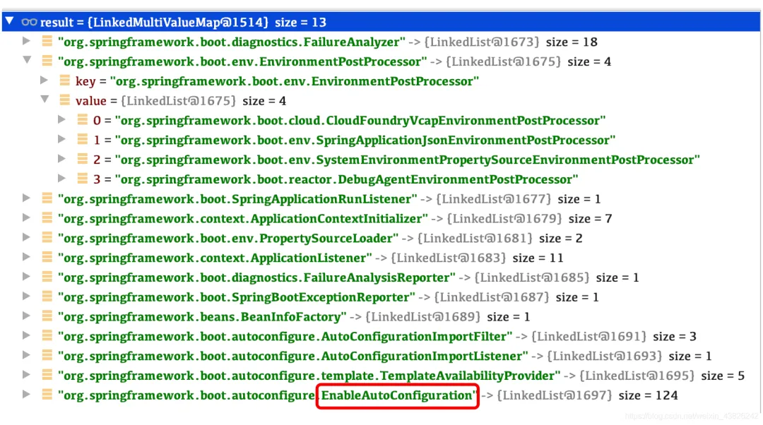Viewport: 763px width, 425px height.
Task: Click field icon of list element 0
Action: pyautogui.click(x=82, y=121)
